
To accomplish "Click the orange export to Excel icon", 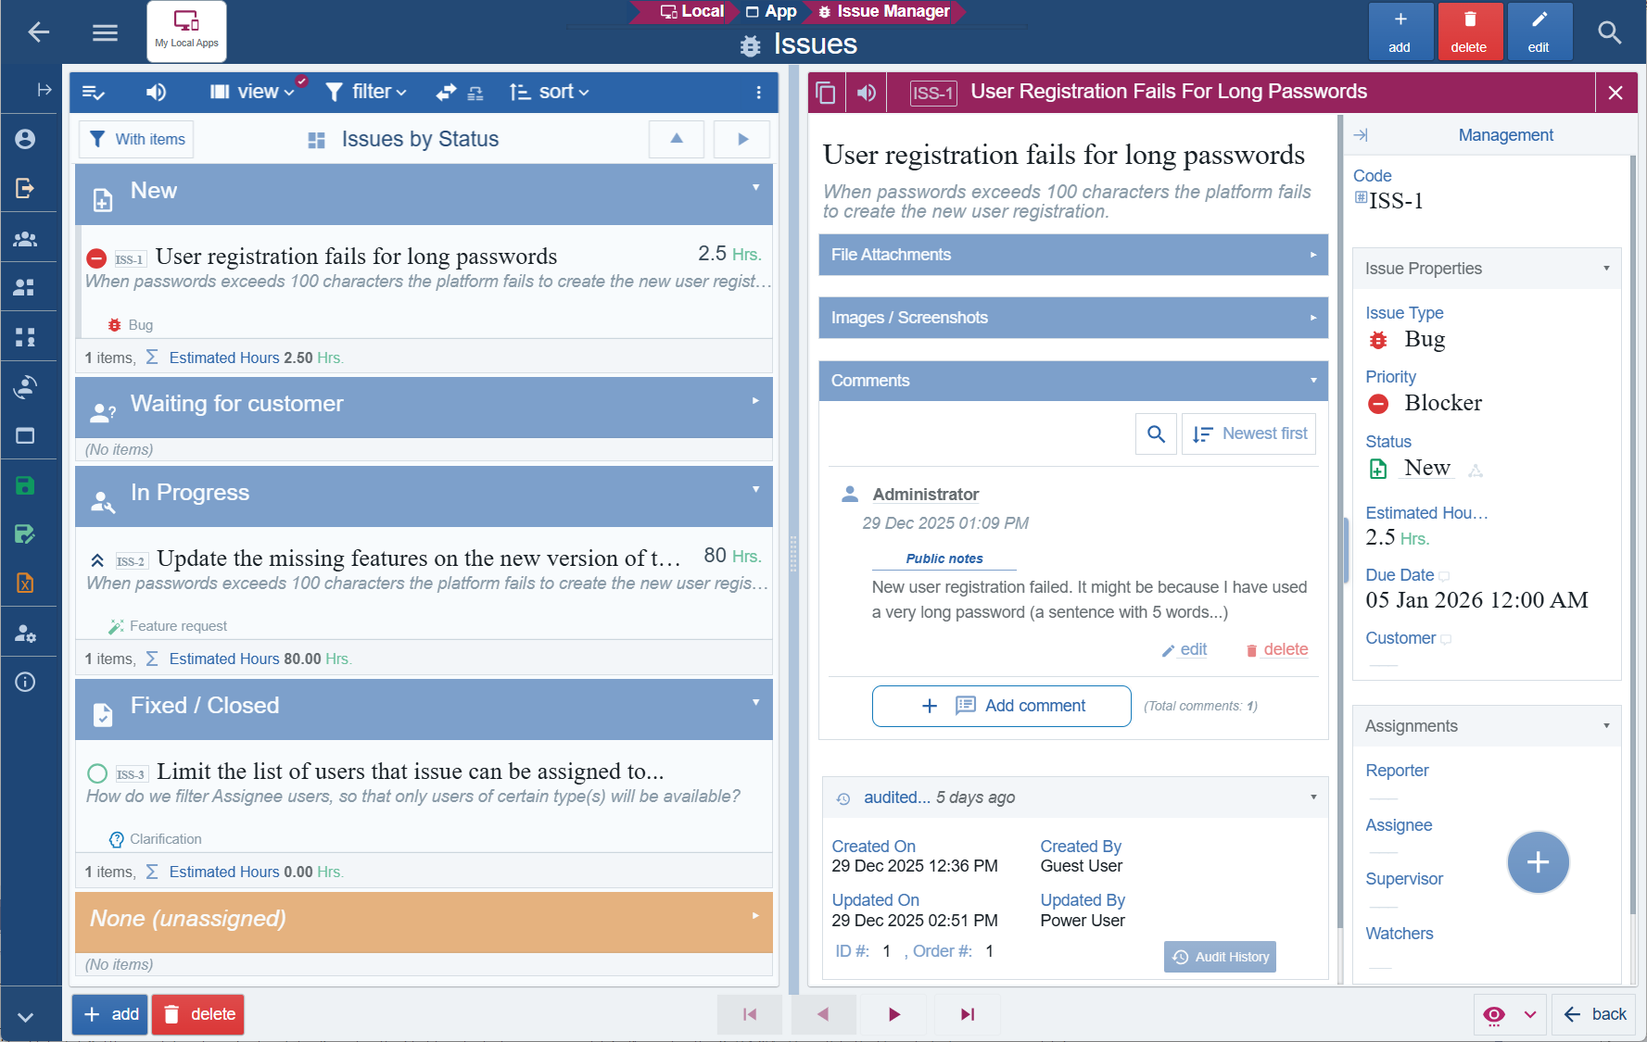I will coord(27,584).
